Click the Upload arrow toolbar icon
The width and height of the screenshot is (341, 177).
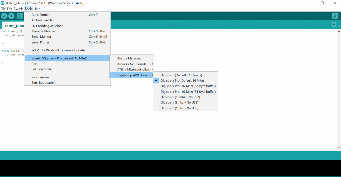tap(11, 16)
